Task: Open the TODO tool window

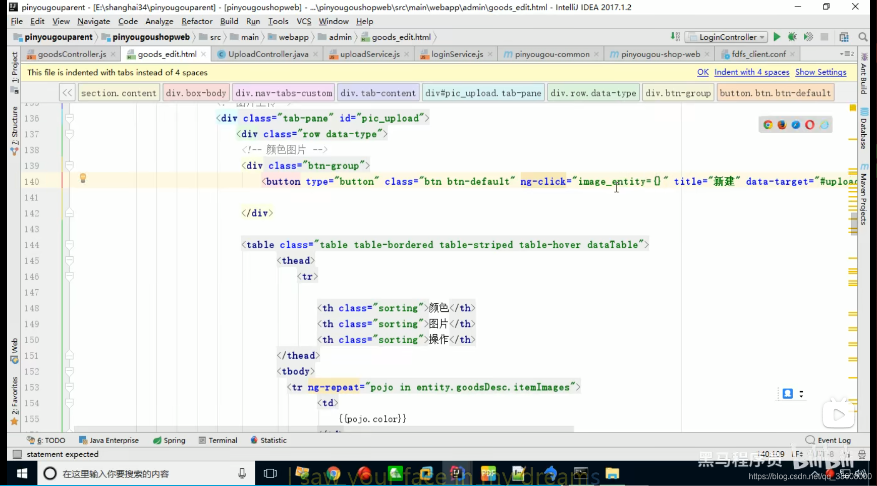Action: pyautogui.click(x=46, y=440)
